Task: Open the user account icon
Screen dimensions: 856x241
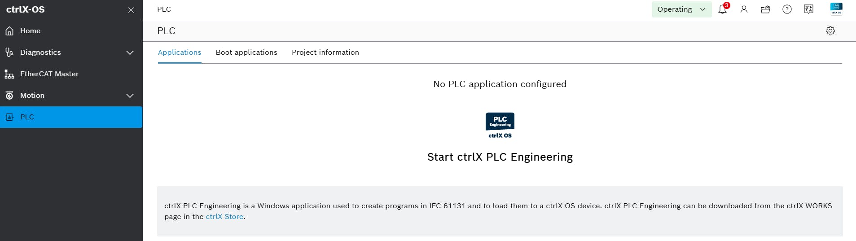Action: [744, 9]
